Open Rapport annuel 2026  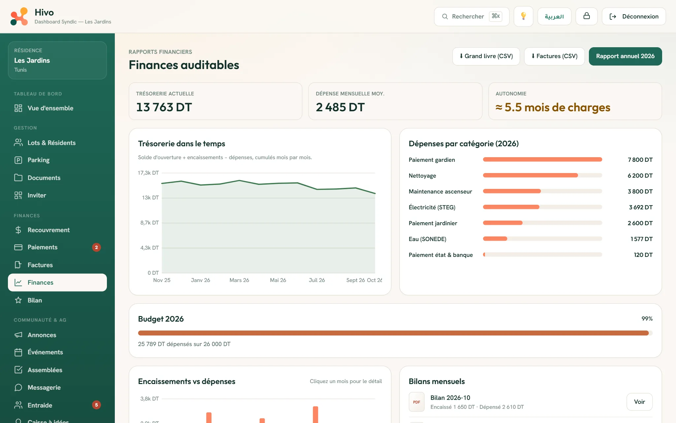(625, 56)
